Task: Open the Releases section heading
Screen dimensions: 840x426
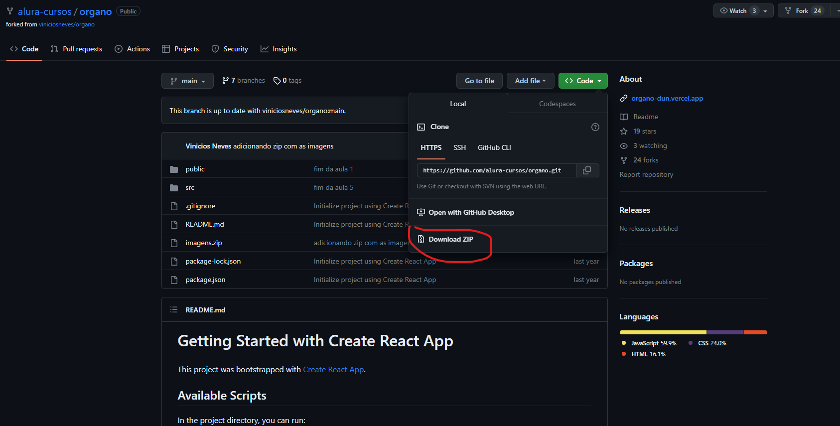Action: 635,210
